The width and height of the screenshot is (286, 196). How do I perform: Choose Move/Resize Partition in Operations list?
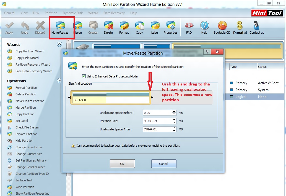coord(30,101)
